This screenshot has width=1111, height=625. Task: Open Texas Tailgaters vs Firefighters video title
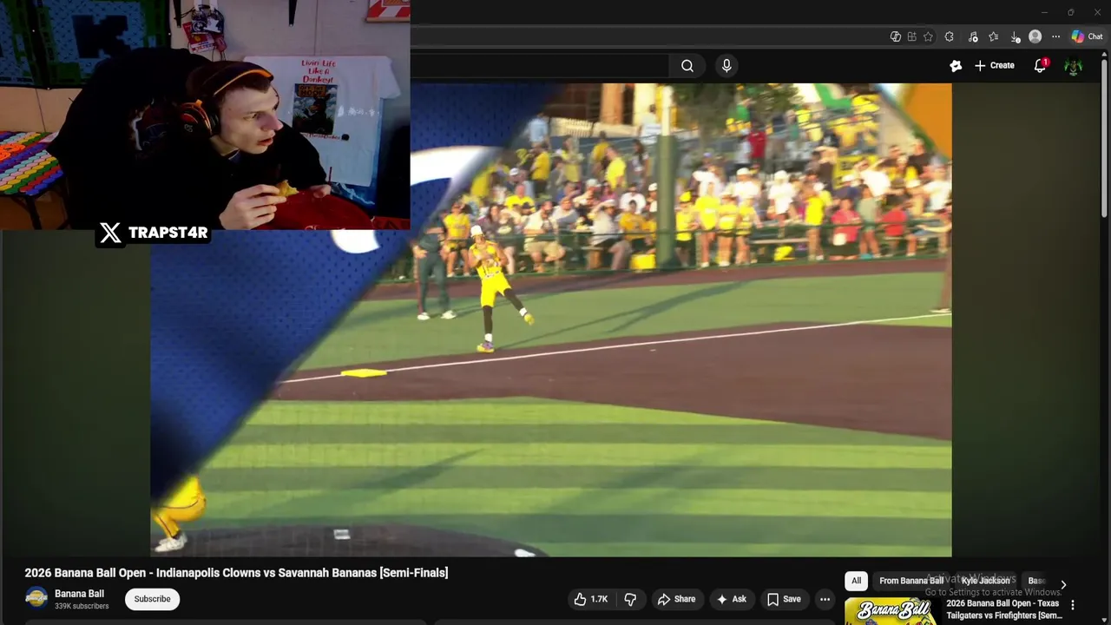coord(1003,609)
